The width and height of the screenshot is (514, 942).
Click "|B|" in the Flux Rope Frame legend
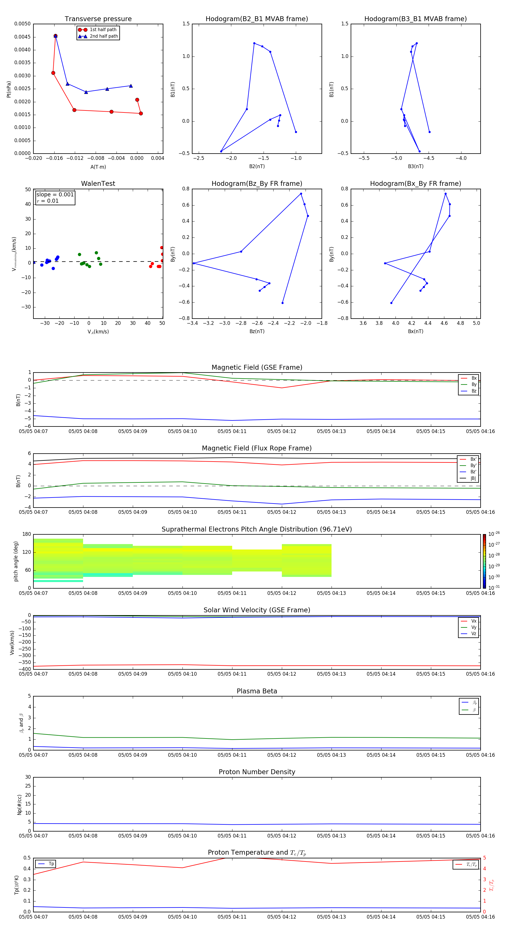468,478
